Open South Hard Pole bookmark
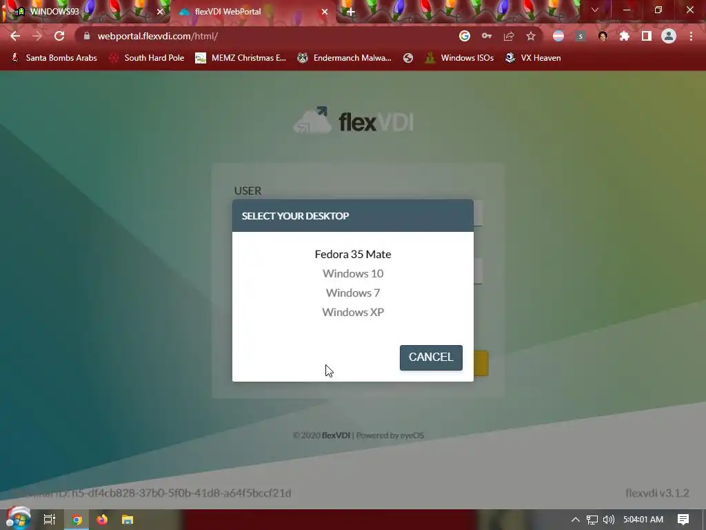This screenshot has width=706, height=530. [x=148, y=58]
